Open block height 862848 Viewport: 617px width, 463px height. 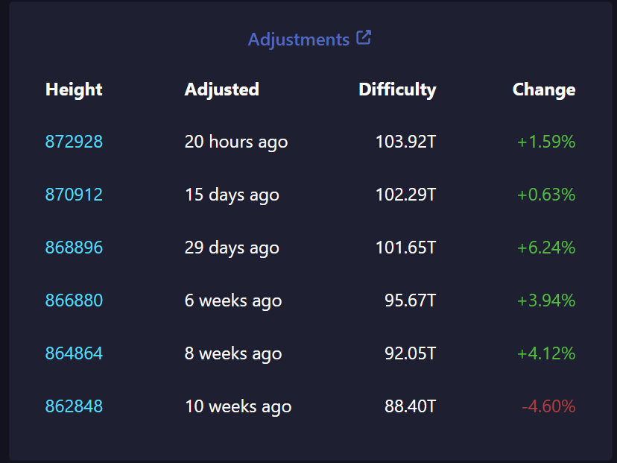[74, 406]
